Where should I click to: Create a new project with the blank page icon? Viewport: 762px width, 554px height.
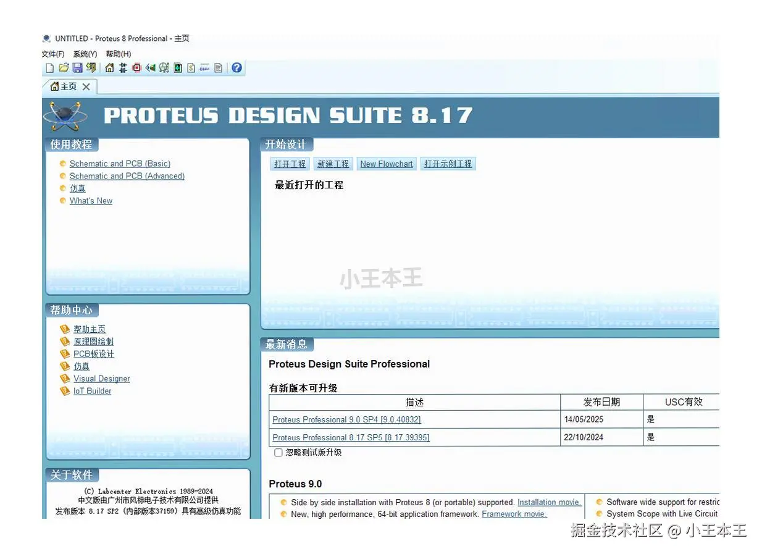pos(50,68)
